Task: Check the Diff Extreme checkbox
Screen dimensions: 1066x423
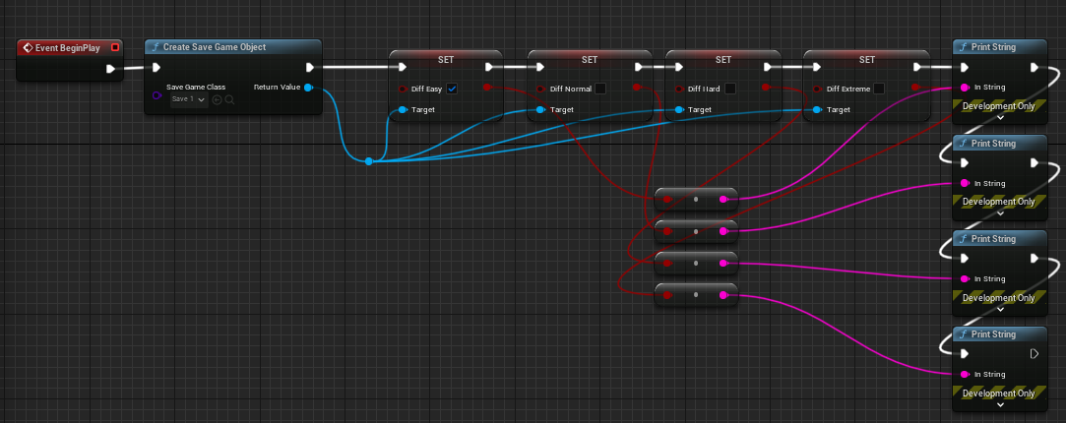Action: (x=878, y=89)
